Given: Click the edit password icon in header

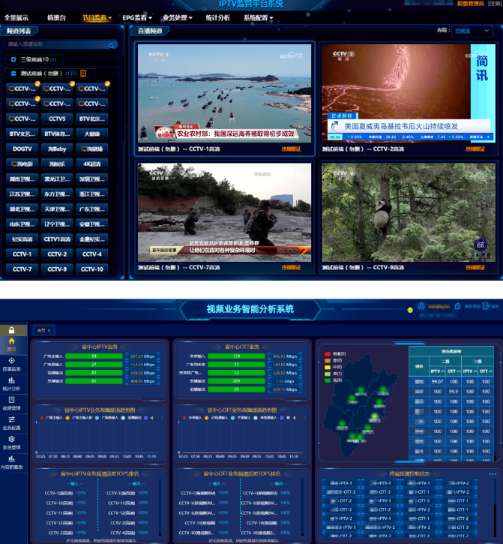Looking at the screenshot, I should pos(457,306).
